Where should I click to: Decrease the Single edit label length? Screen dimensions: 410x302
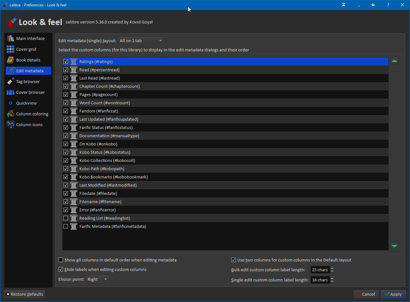(x=332, y=282)
